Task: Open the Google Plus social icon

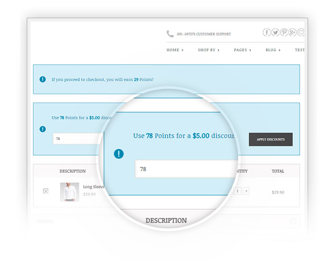Action: [x=292, y=32]
